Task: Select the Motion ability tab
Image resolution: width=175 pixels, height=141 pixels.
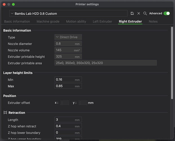Action: click(x=76, y=21)
